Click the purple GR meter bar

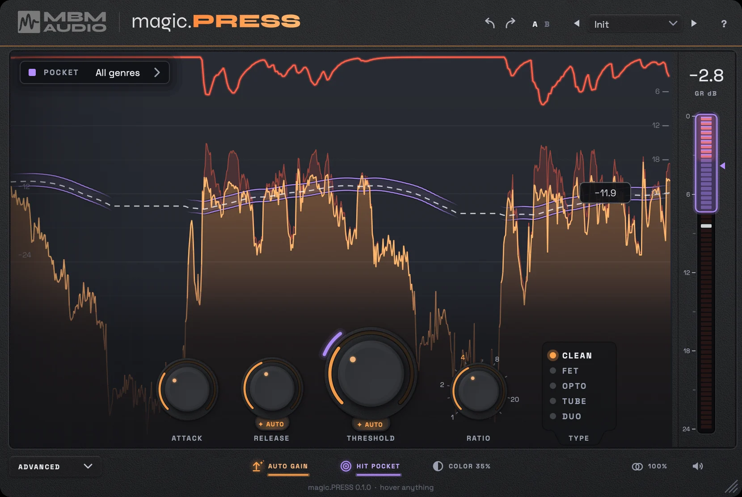[706, 163]
